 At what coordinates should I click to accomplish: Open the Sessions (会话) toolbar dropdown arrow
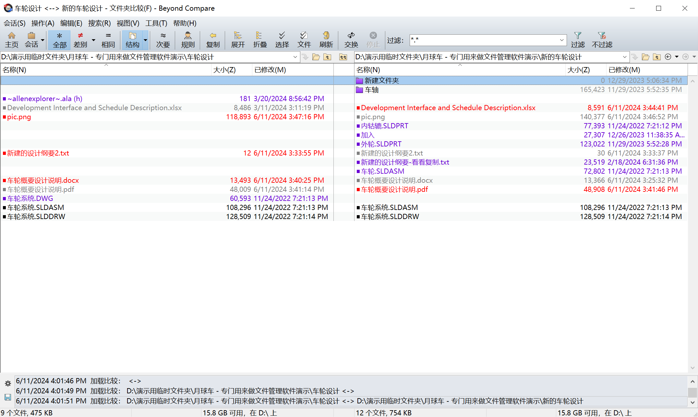point(42,41)
